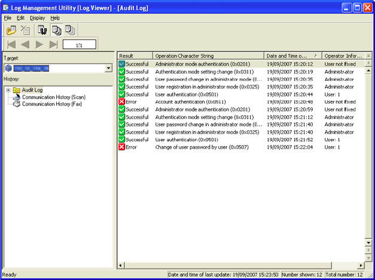Sort by the Result column header
This screenshot has height=280, width=375.
[x=135, y=56]
